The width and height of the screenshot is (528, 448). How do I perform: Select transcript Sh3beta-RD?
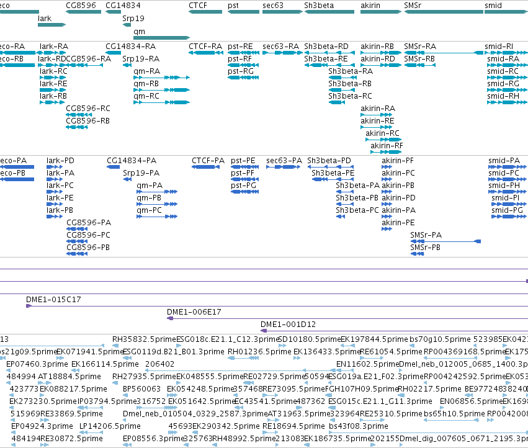click(326, 47)
